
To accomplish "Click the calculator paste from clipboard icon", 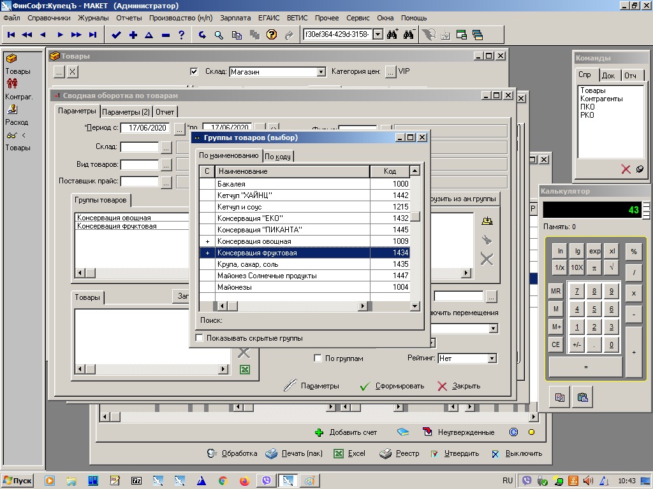I will point(582,397).
